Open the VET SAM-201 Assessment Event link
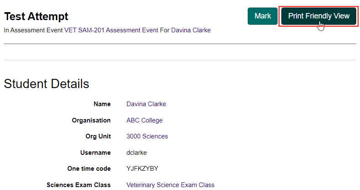The image size is (360, 190). click(x=137, y=30)
